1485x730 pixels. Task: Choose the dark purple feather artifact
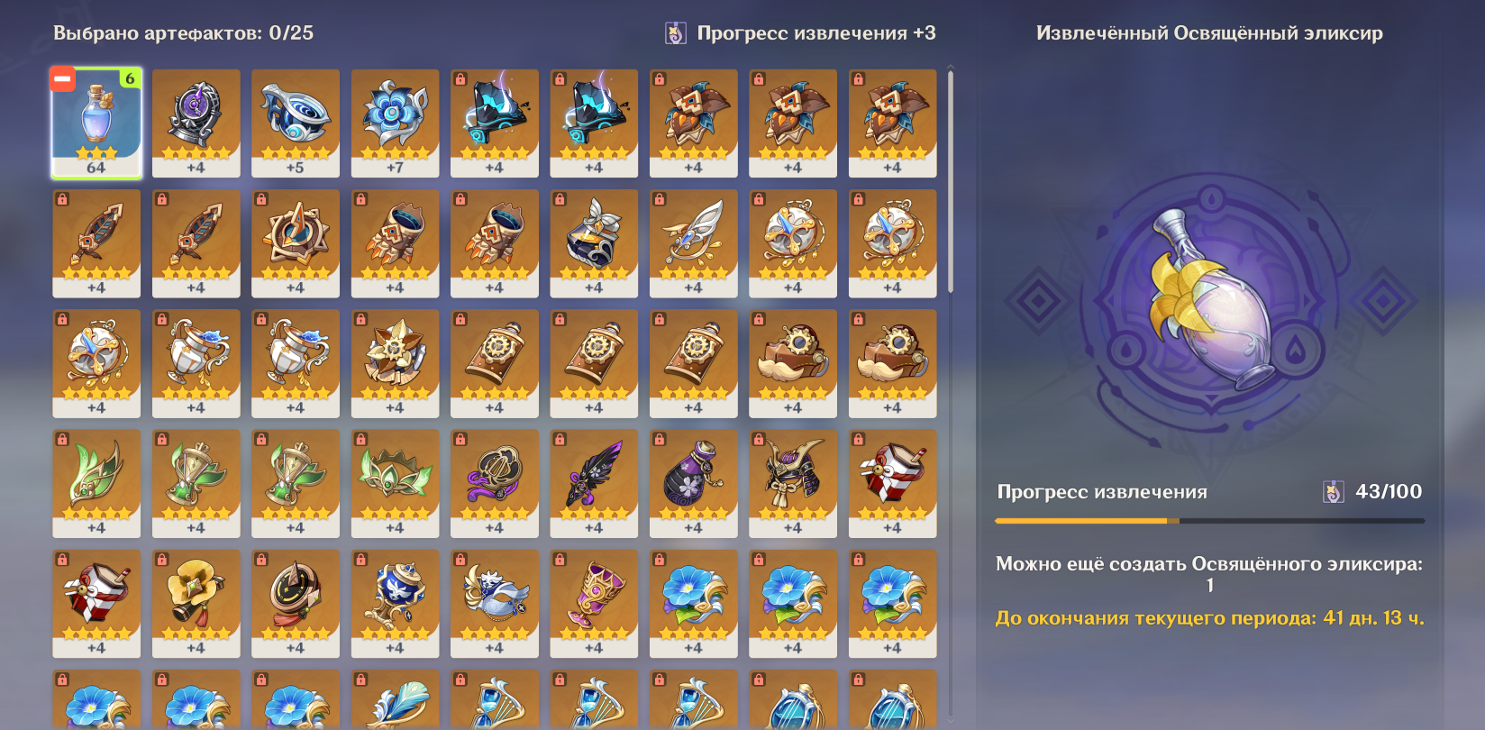pyautogui.click(x=594, y=484)
